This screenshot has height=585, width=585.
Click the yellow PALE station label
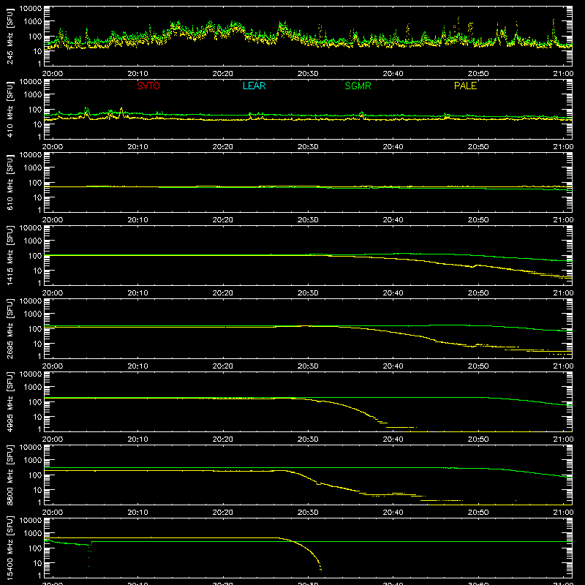click(x=465, y=86)
